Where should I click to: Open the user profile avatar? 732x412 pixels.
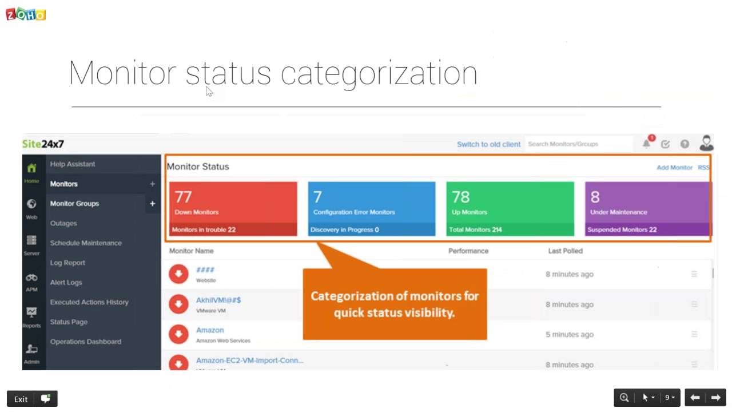[x=707, y=143]
